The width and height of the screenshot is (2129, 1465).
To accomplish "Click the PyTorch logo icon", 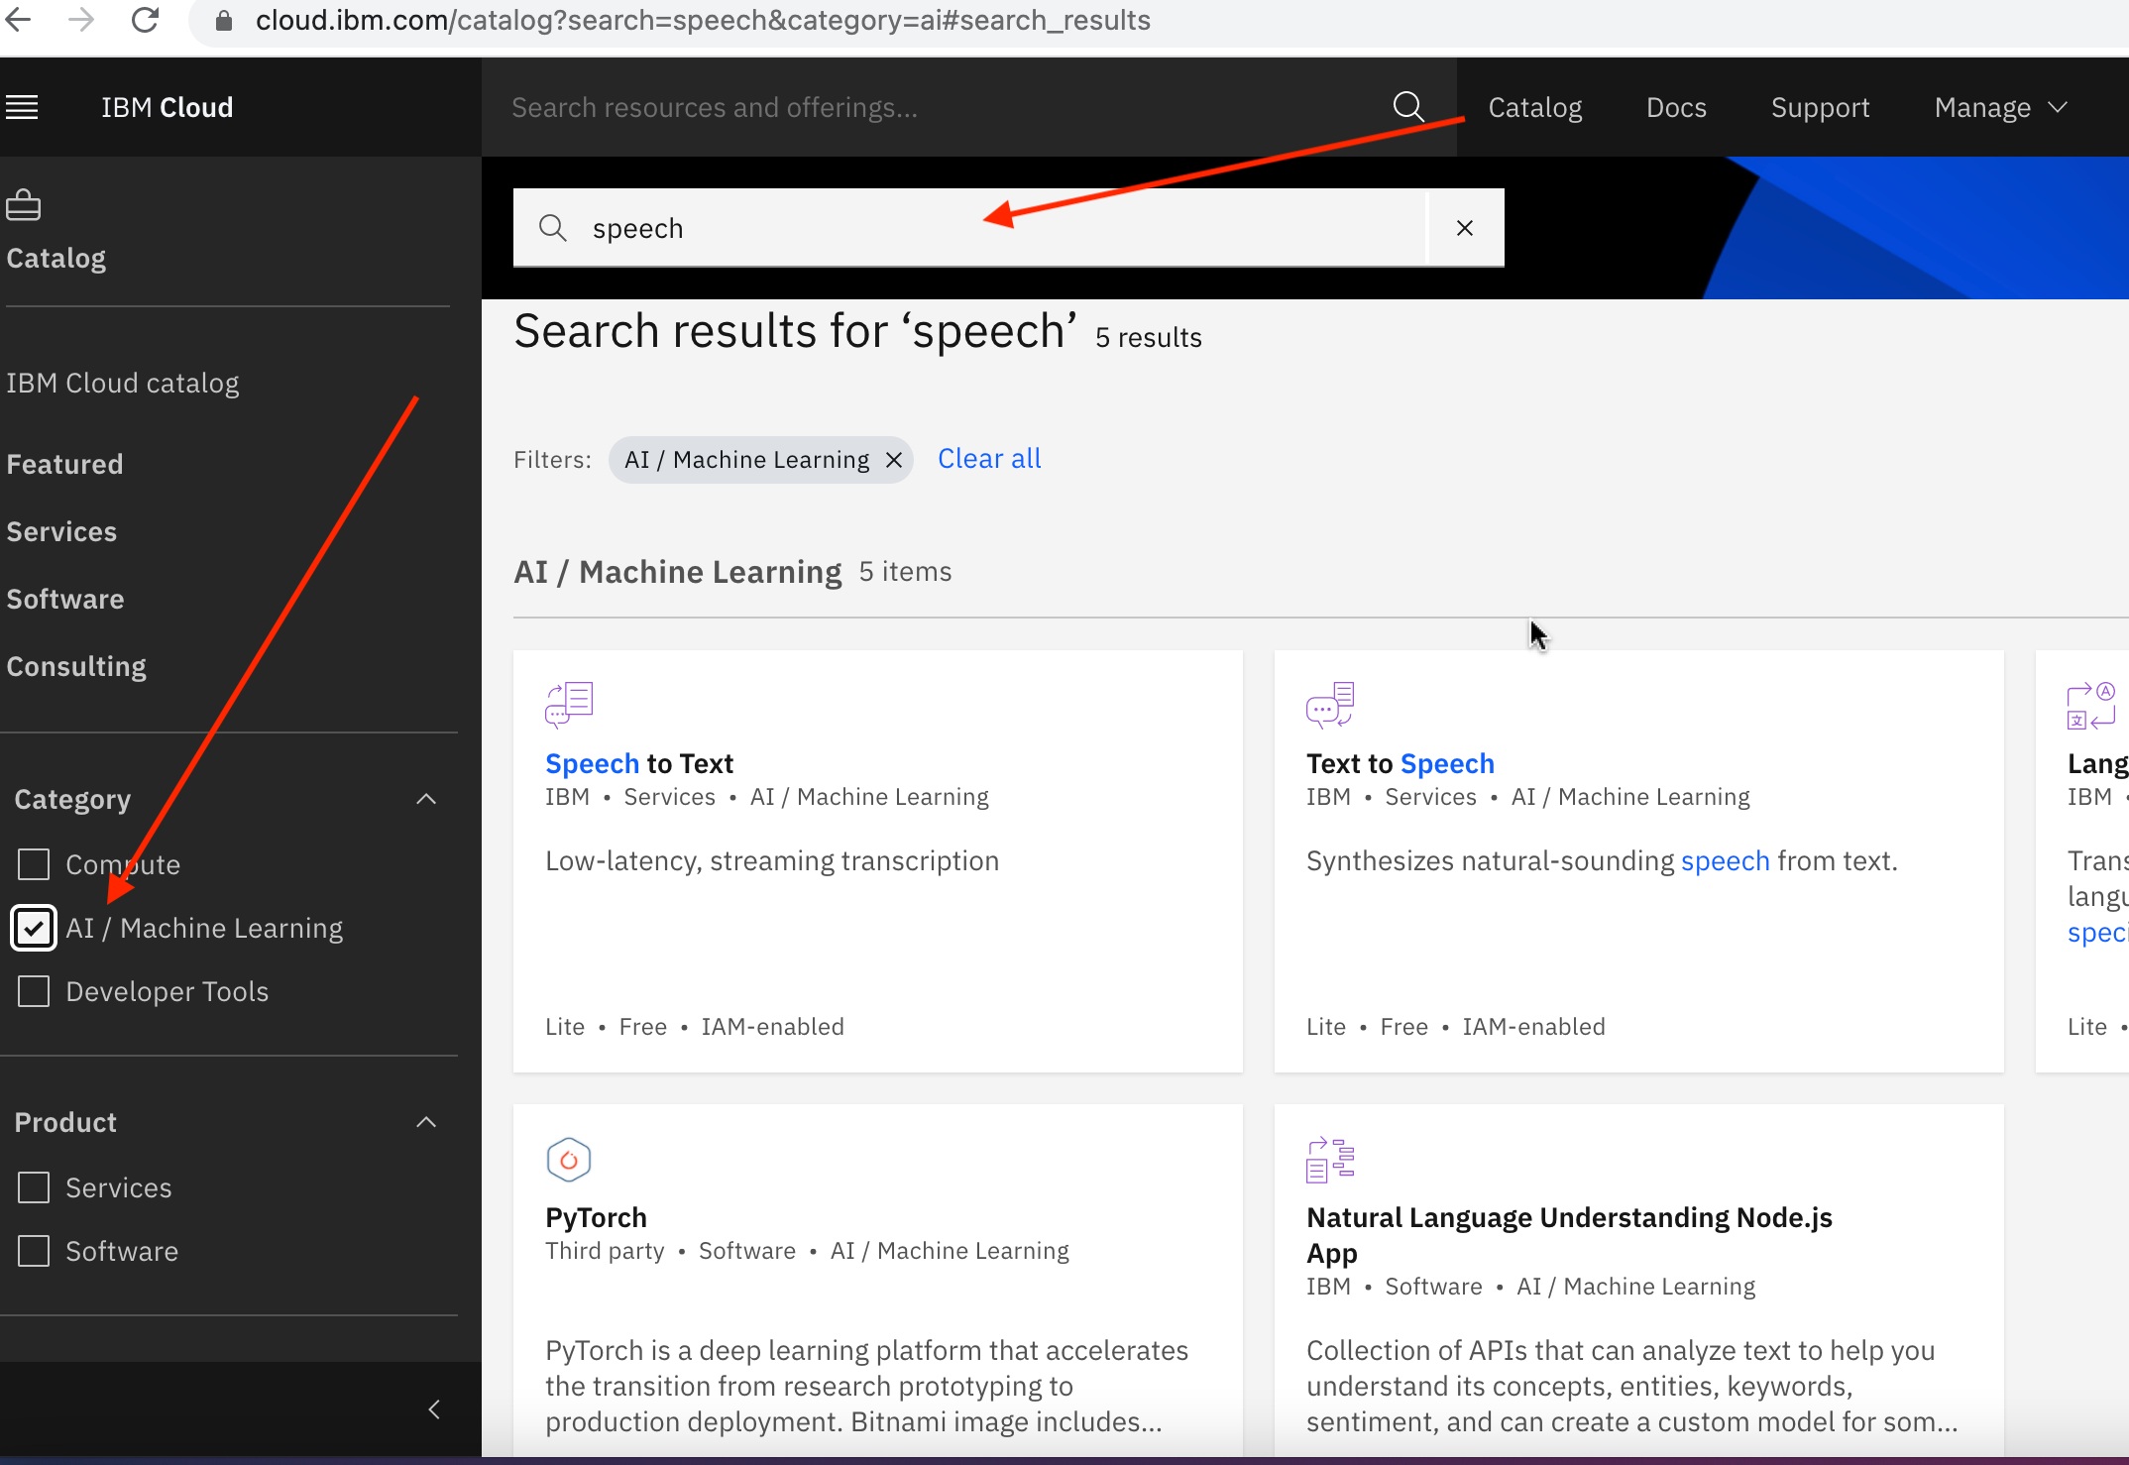I will [x=569, y=1159].
